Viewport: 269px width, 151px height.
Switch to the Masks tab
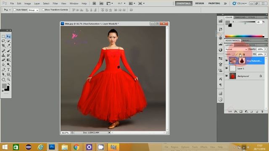tap(246, 41)
